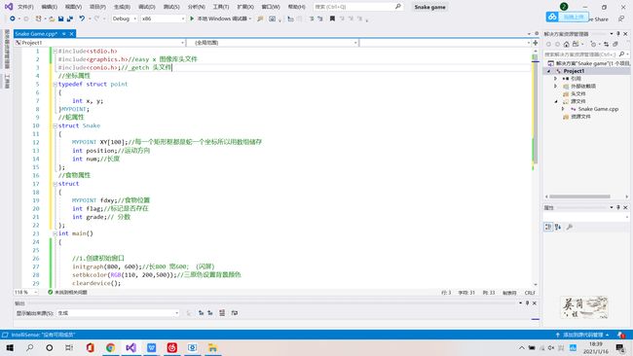Viewport: 633px width, 356px height.
Task: Open the Debug configuration dropdown
Action: 125,18
